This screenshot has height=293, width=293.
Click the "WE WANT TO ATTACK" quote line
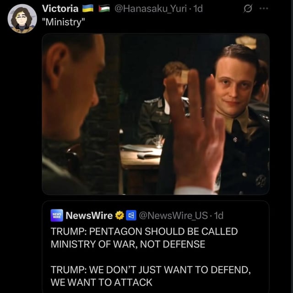point(102,282)
